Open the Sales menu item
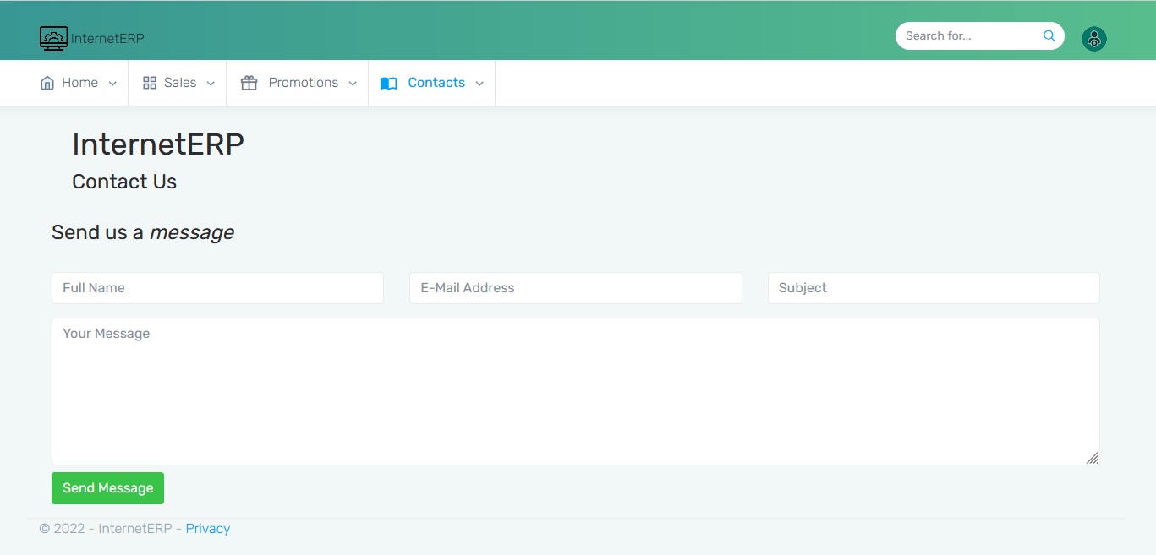The width and height of the screenshot is (1156, 555). (x=178, y=83)
